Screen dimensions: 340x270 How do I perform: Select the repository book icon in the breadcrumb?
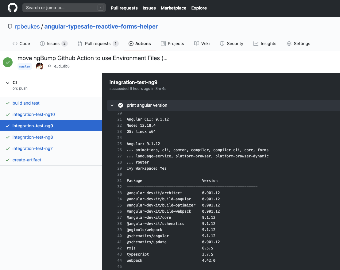tap(10, 26)
